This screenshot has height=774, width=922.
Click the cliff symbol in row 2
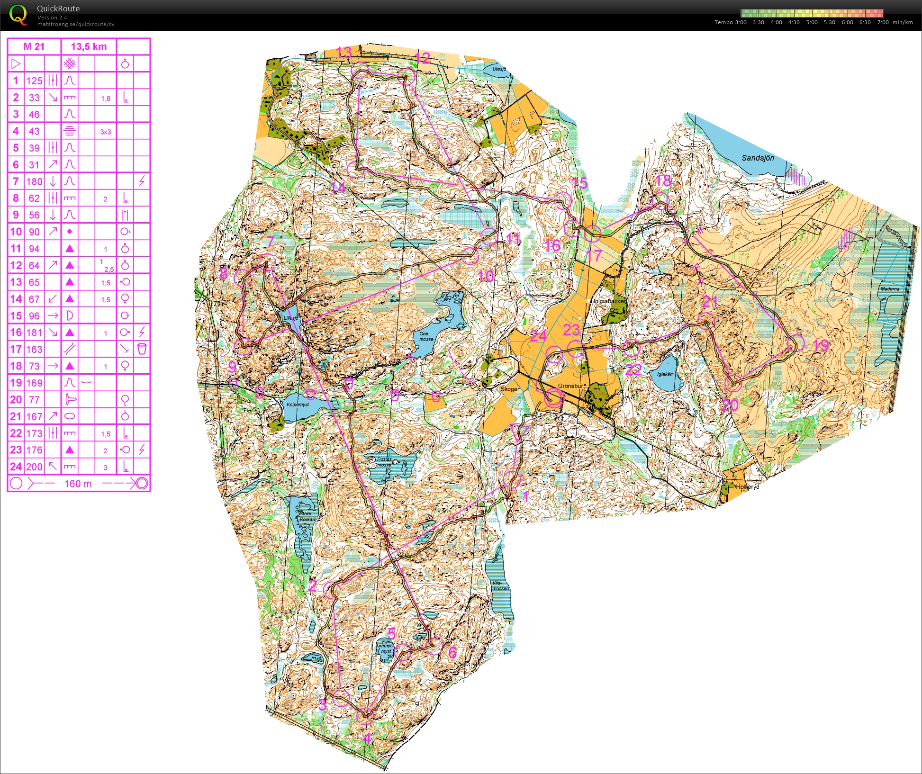70,98
